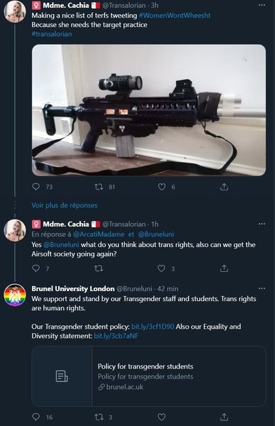The image size is (275, 426).
Task: Like the Airsoft society tweet
Action: pos(162,268)
